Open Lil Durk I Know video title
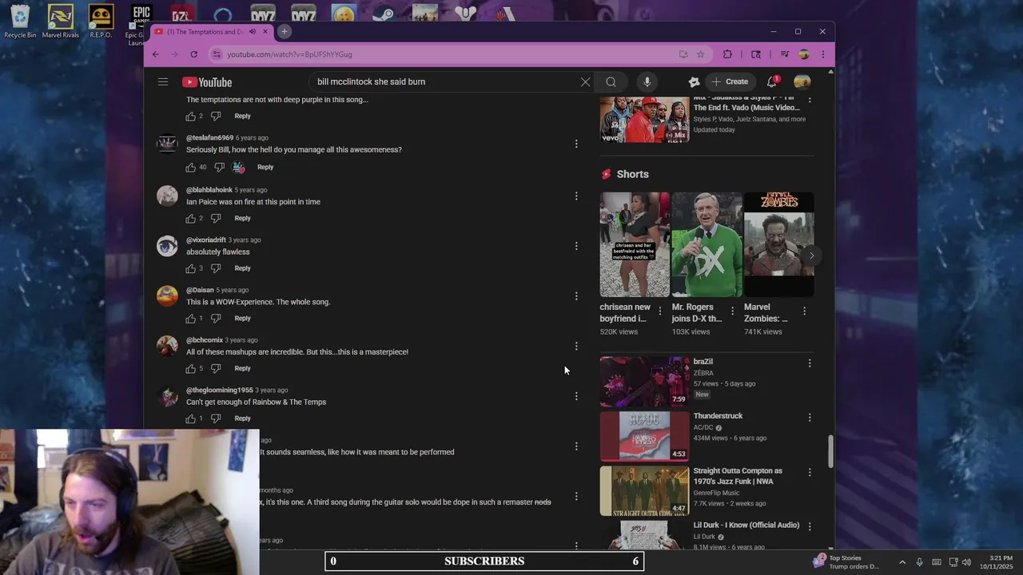The image size is (1023, 575). coord(746,525)
